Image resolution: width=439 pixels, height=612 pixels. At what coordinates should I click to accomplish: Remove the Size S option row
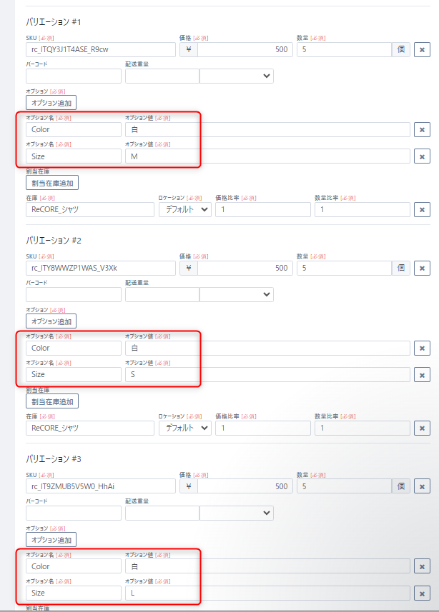tap(423, 375)
